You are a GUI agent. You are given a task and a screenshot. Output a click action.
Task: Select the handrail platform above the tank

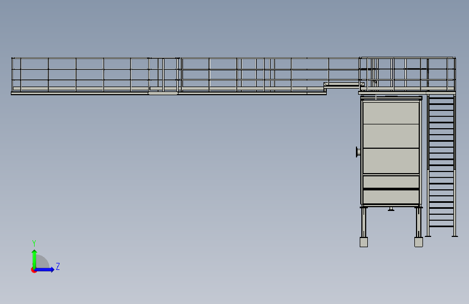click(x=407, y=76)
